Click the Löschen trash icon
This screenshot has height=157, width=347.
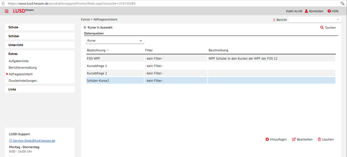(319, 139)
